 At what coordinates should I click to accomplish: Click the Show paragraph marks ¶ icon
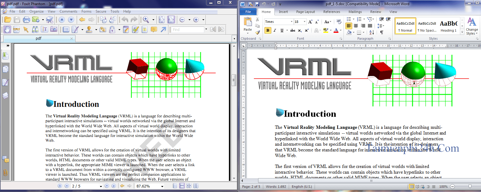point(382,32)
